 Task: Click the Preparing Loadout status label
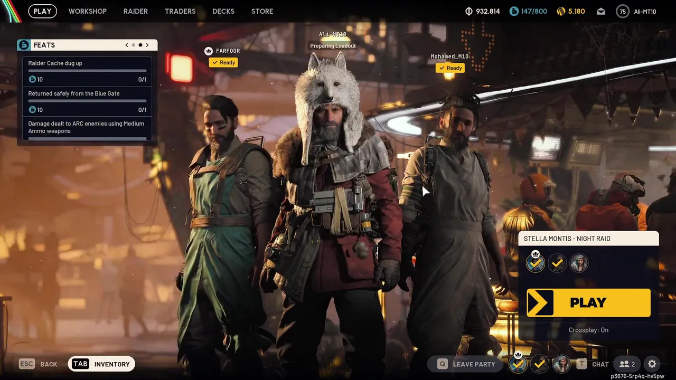333,46
